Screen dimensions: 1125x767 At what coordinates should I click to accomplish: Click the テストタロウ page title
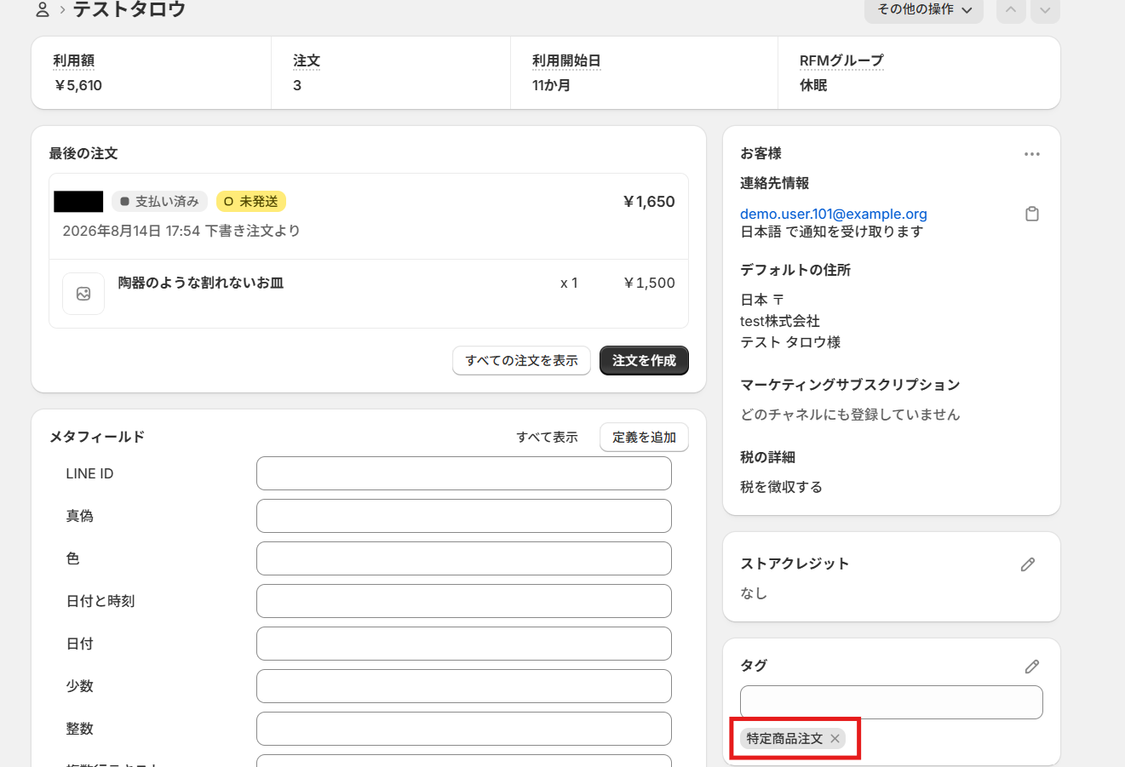(x=129, y=10)
